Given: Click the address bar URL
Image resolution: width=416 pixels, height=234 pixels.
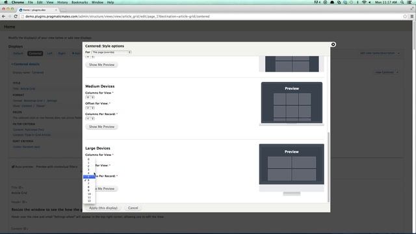Looking at the screenshot, I should click(x=117, y=16).
